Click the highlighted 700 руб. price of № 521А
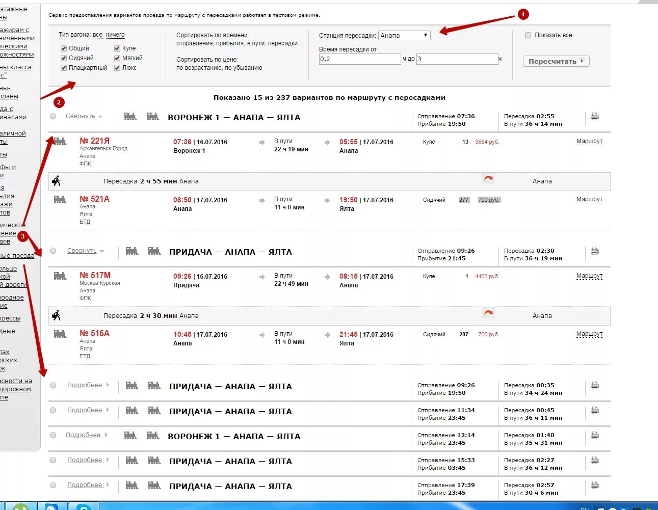658x510 pixels. pos(489,200)
